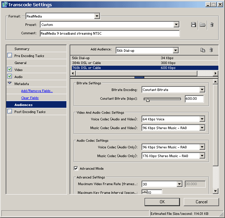The width and height of the screenshot is (225, 218).
Task: Click the Estimated File Size status text
Action: [x=179, y=214]
